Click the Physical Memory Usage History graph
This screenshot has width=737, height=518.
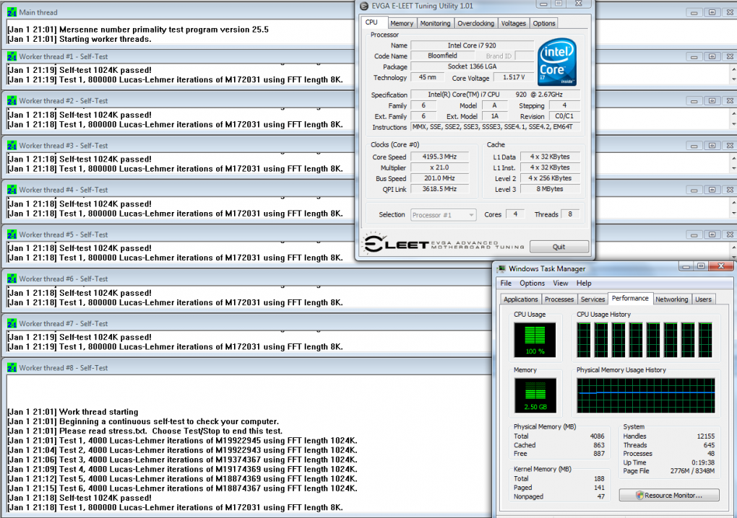[x=646, y=395]
